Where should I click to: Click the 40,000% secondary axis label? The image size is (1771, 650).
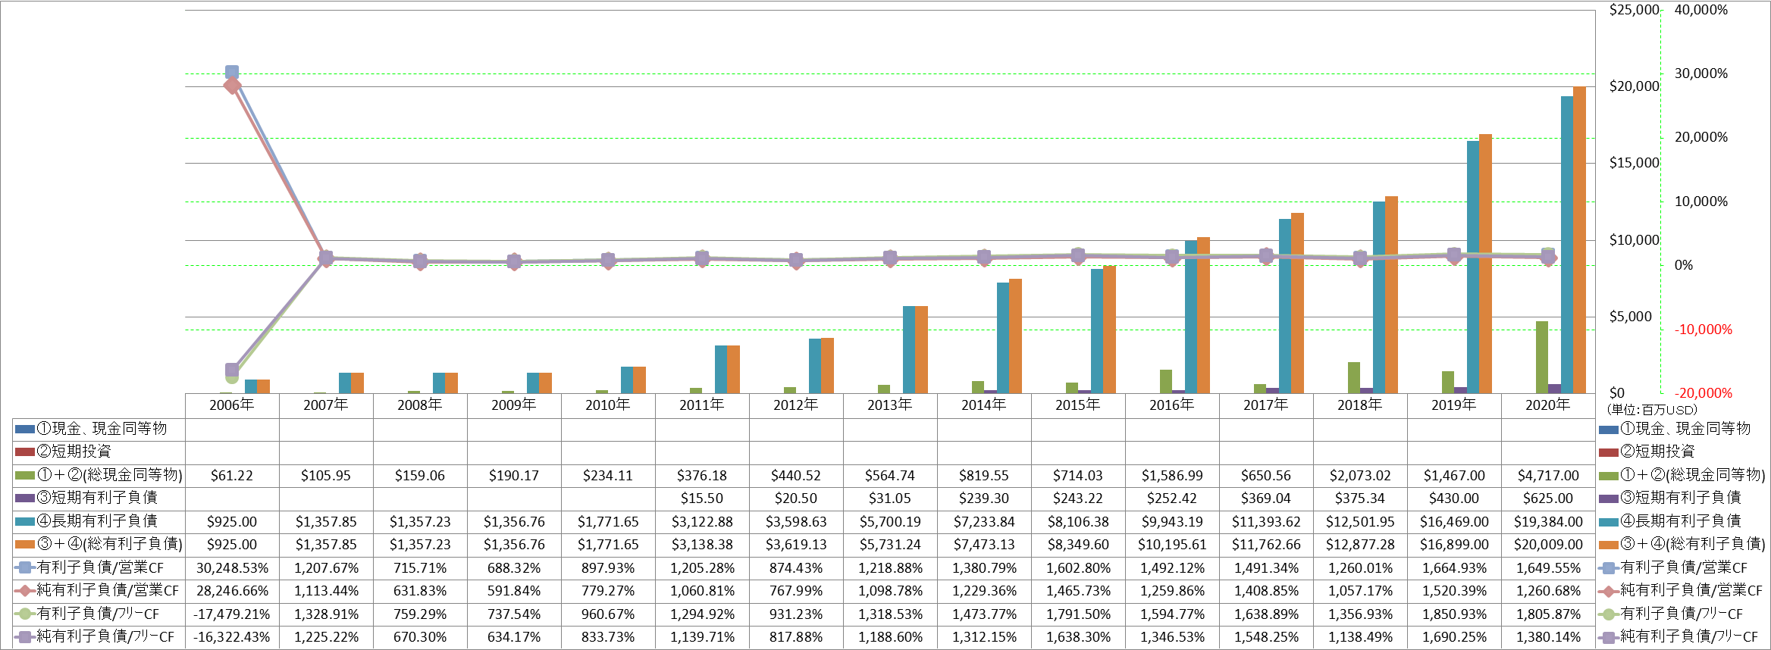click(1700, 10)
